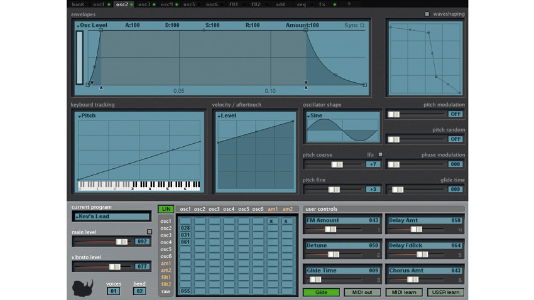Switch to the bank tab

78,4
